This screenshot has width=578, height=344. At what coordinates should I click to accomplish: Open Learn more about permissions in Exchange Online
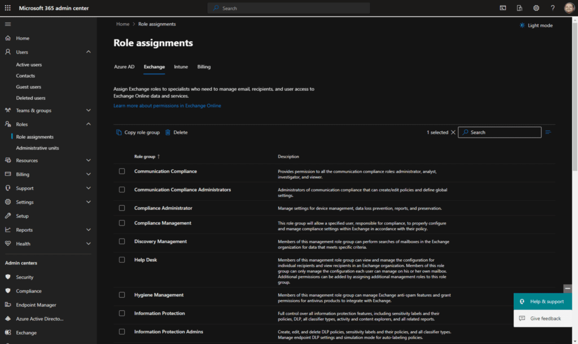(x=167, y=105)
